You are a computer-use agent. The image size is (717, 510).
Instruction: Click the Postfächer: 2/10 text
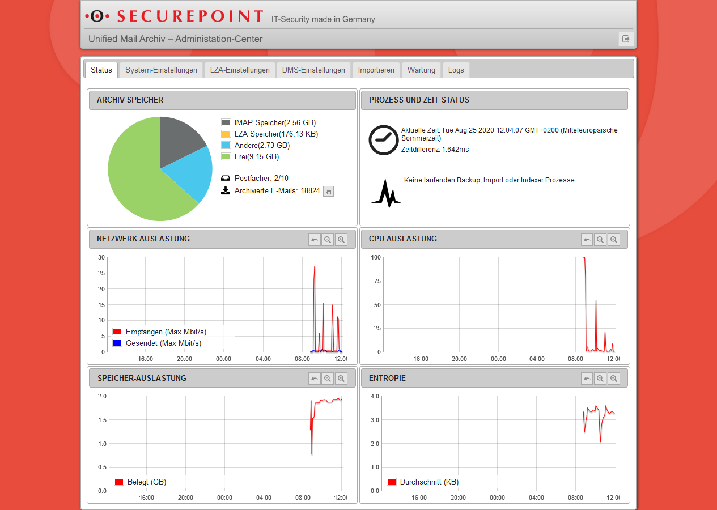pyautogui.click(x=261, y=178)
